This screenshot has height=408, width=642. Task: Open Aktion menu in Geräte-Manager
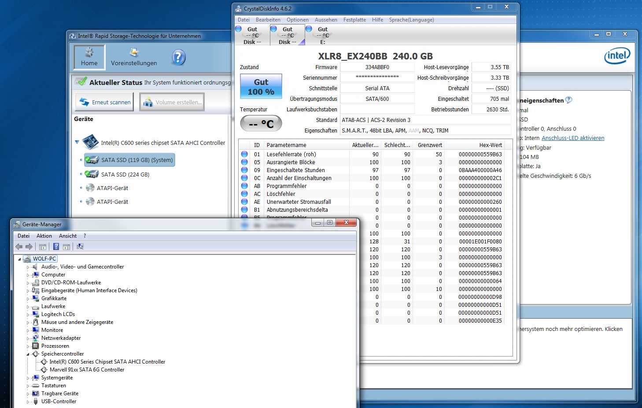[x=44, y=236]
